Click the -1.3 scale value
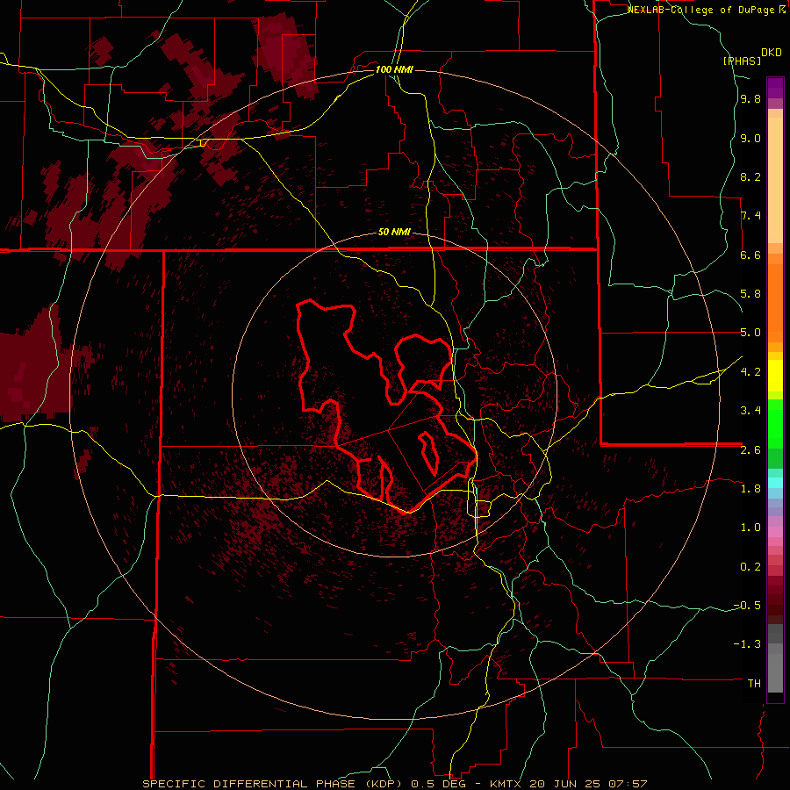The image size is (790, 790). (747, 644)
